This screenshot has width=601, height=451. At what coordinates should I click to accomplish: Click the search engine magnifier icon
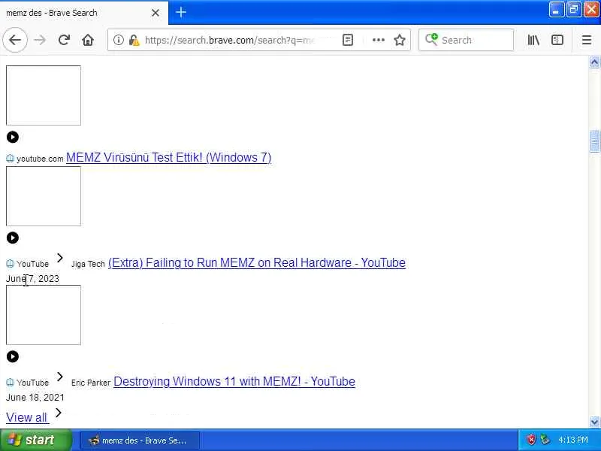[x=431, y=39]
